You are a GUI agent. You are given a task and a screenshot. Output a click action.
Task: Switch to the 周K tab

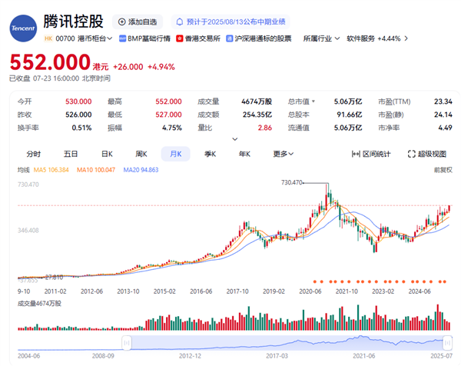(141, 154)
